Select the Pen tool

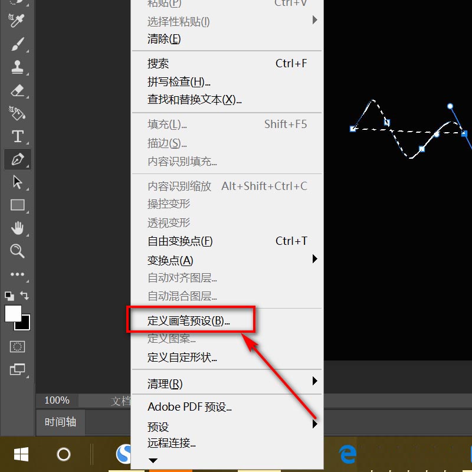[17, 159]
